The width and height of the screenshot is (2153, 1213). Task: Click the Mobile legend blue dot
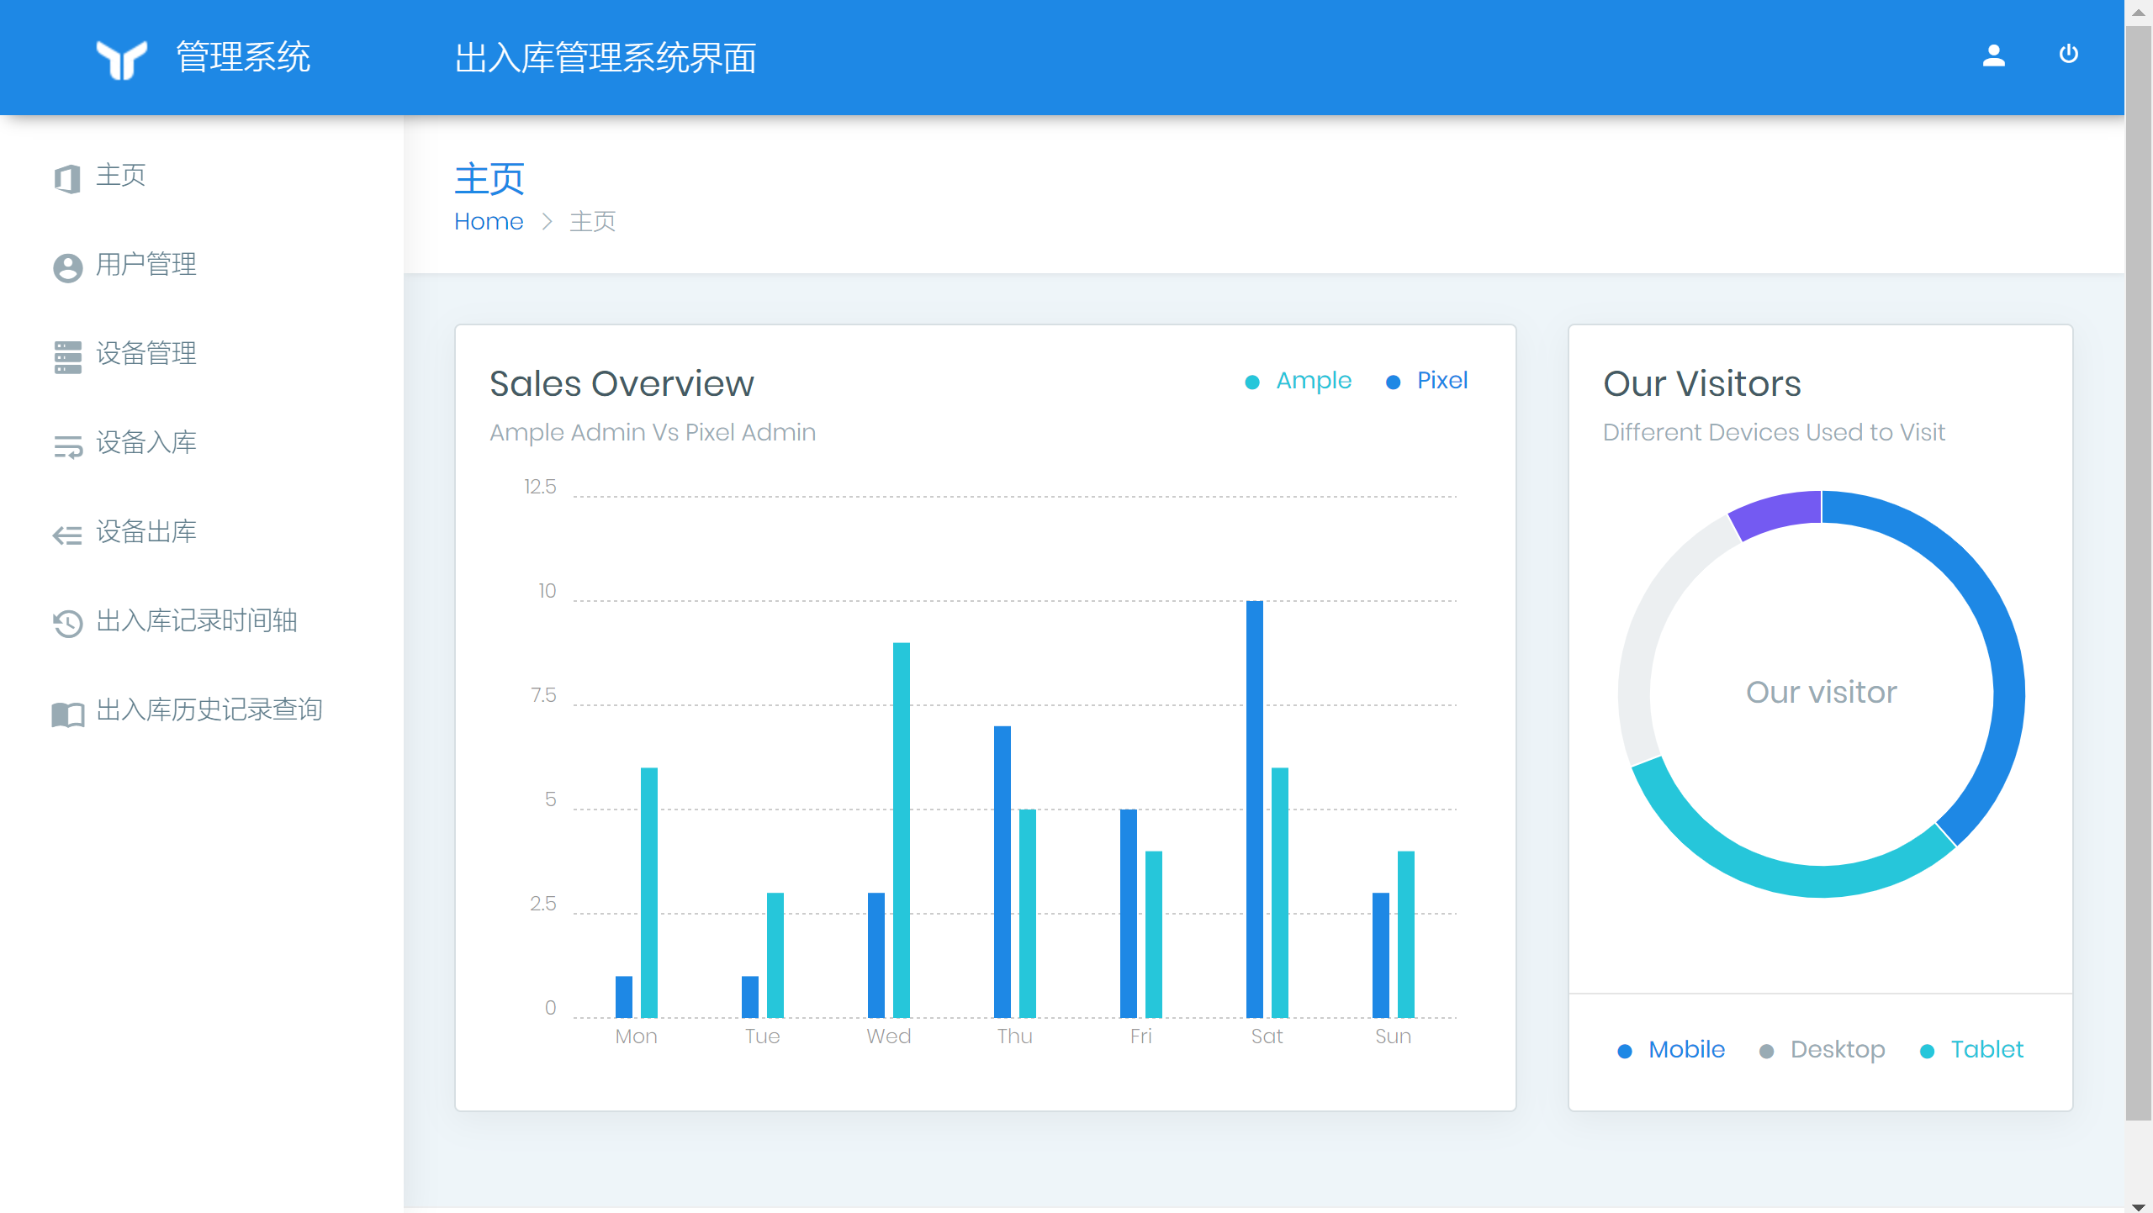[1625, 1052]
